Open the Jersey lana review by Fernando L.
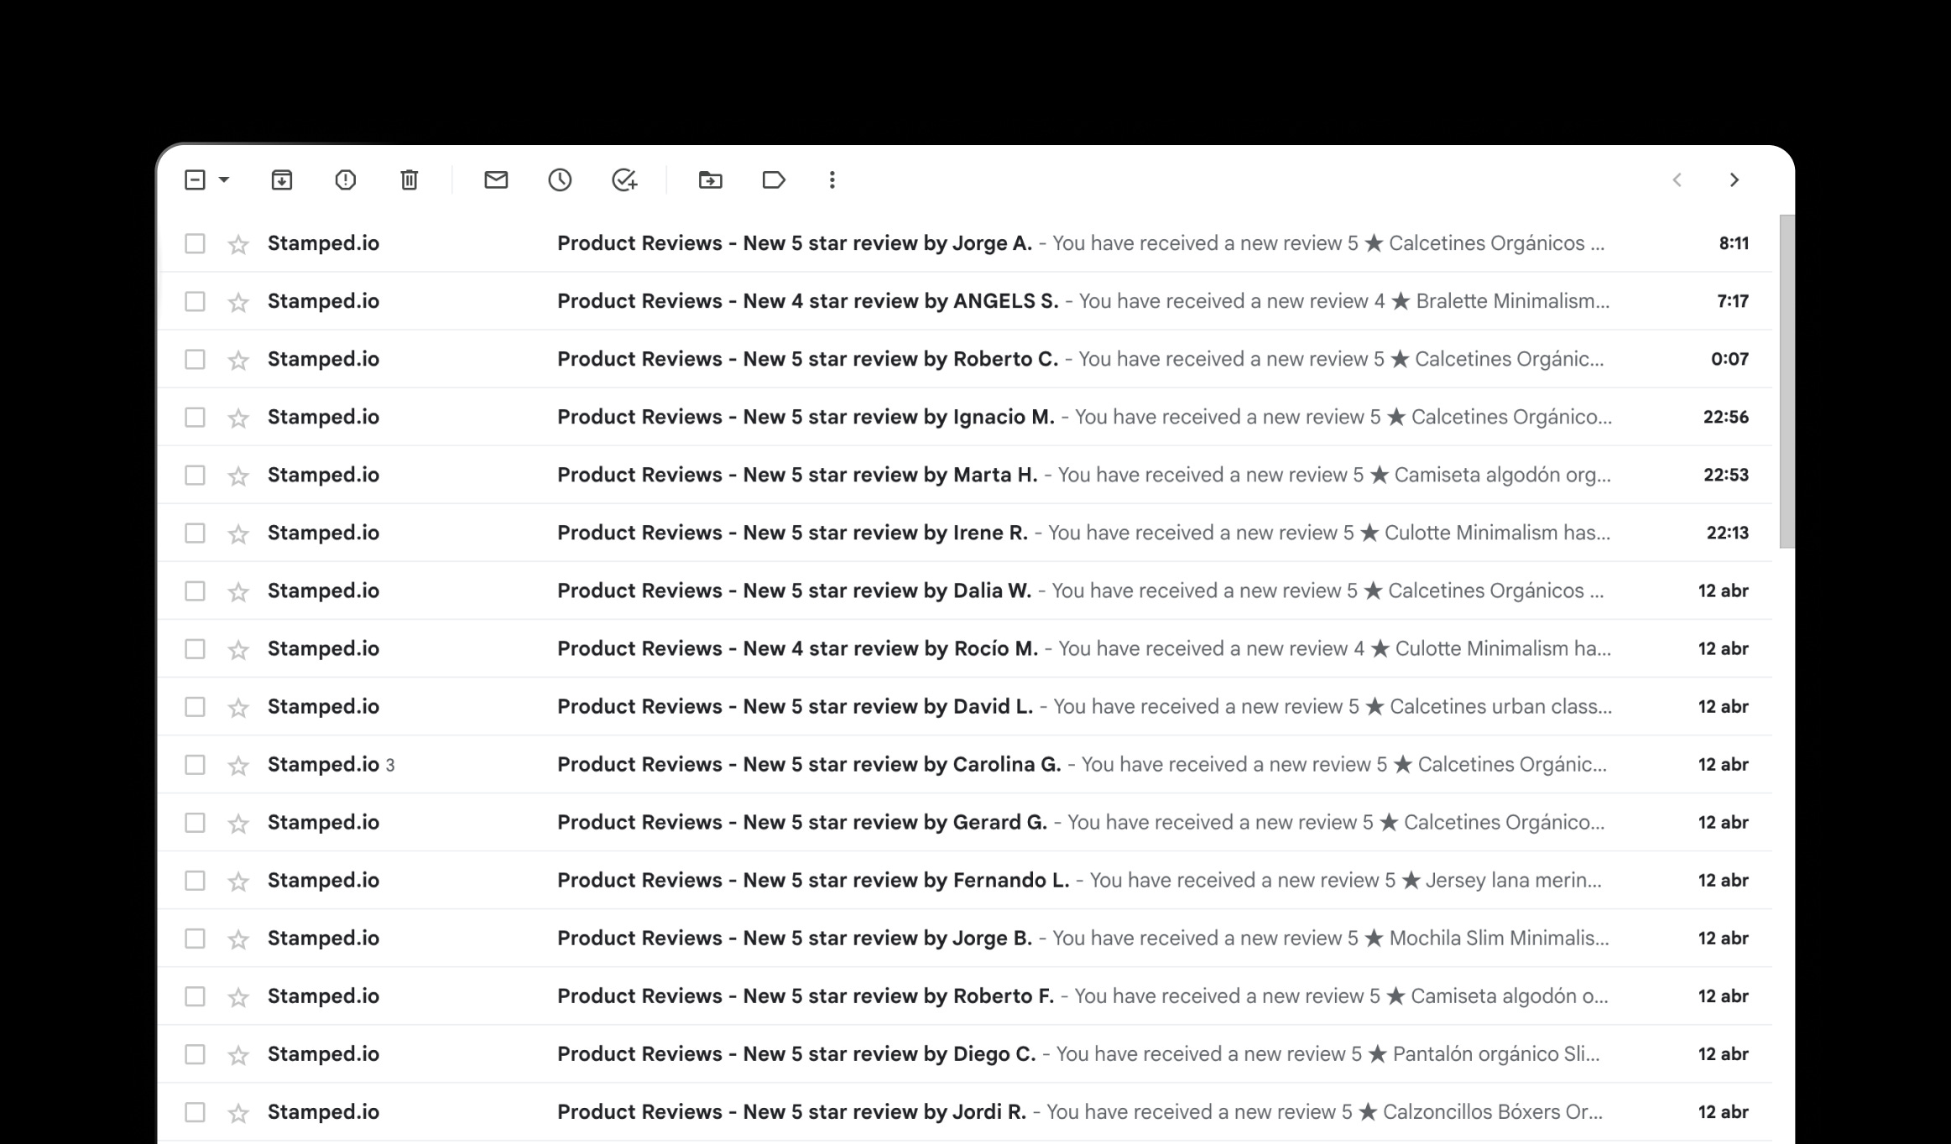 coord(965,880)
